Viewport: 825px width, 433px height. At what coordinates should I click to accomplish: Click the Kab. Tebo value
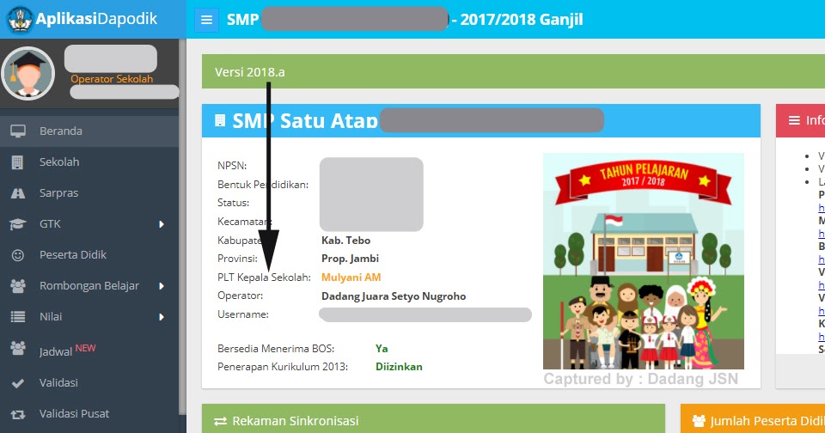pos(345,241)
